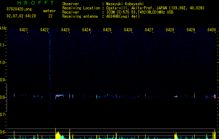Click the 0426 time marker

(128, 30)
